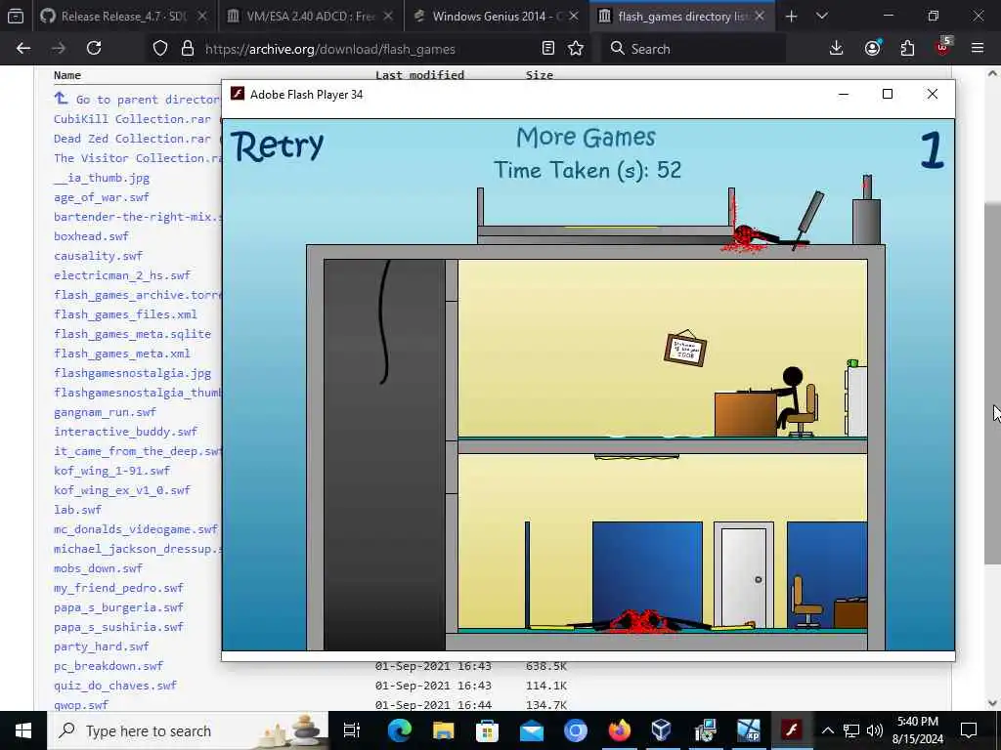
Task: Bookmark this page with the star icon
Action: [576, 49]
